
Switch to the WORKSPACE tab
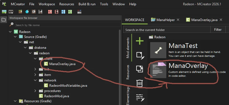click(135, 20)
